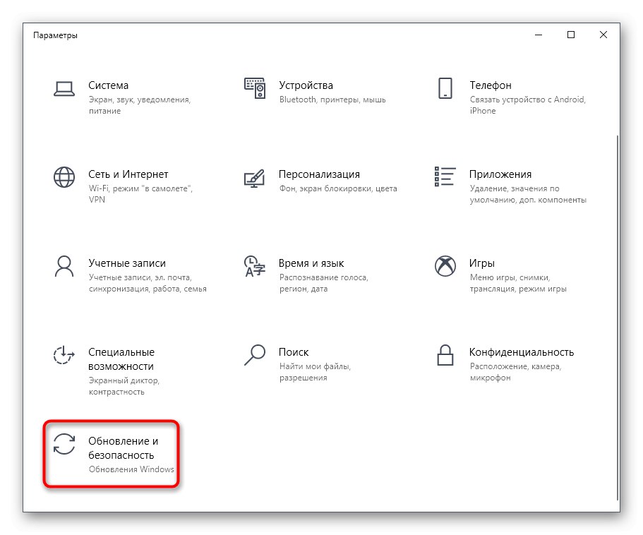The width and height of the screenshot is (643, 535).
Task: Restore the window with the maximize button
Action: [x=571, y=35]
